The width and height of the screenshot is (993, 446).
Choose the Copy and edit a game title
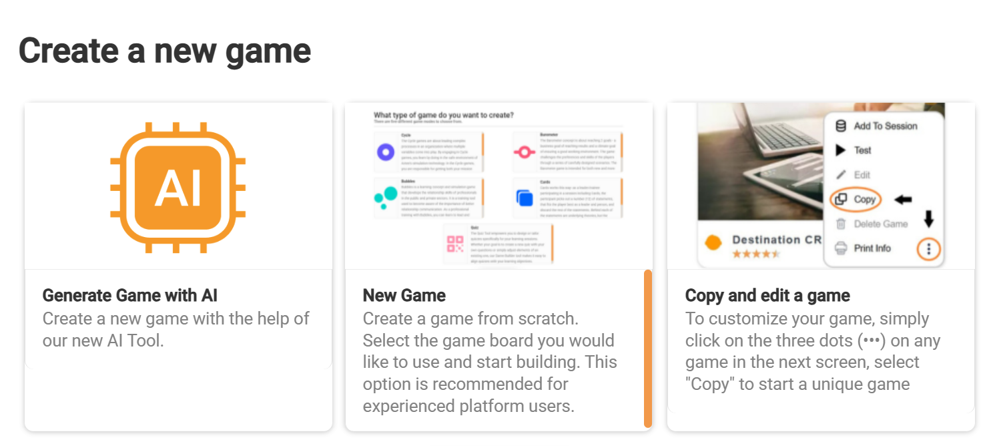(x=767, y=295)
